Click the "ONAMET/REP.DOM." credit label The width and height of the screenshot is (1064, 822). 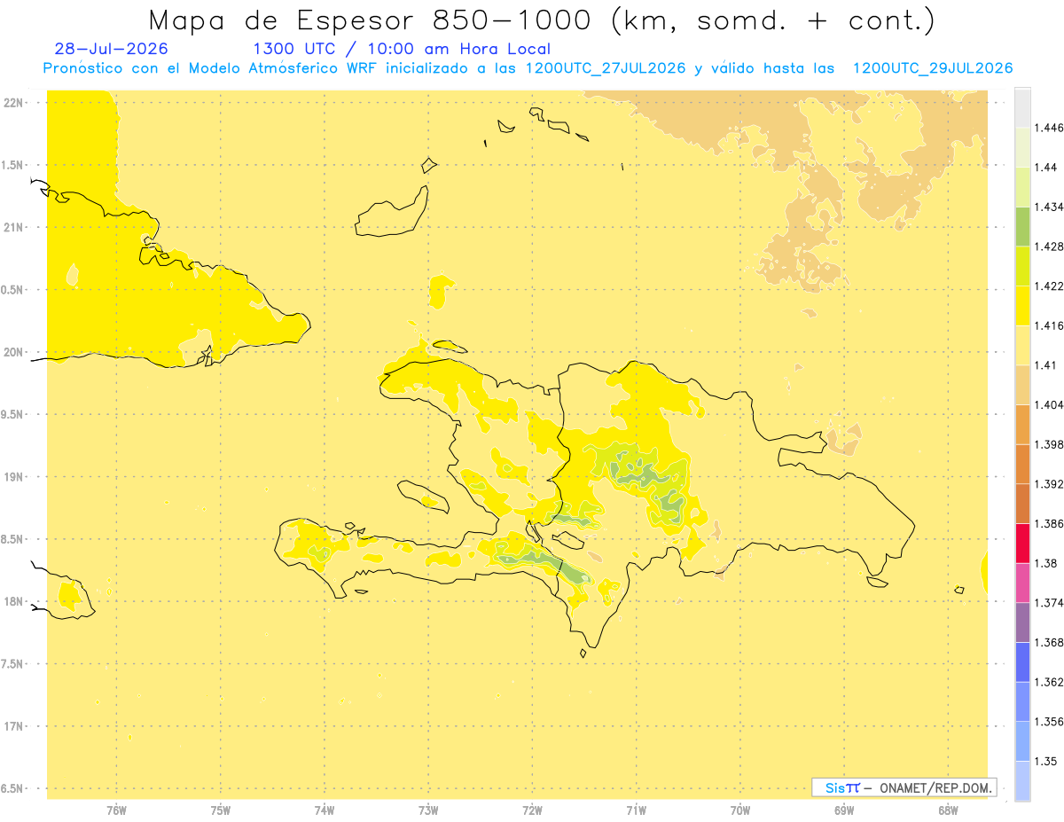[935, 787]
